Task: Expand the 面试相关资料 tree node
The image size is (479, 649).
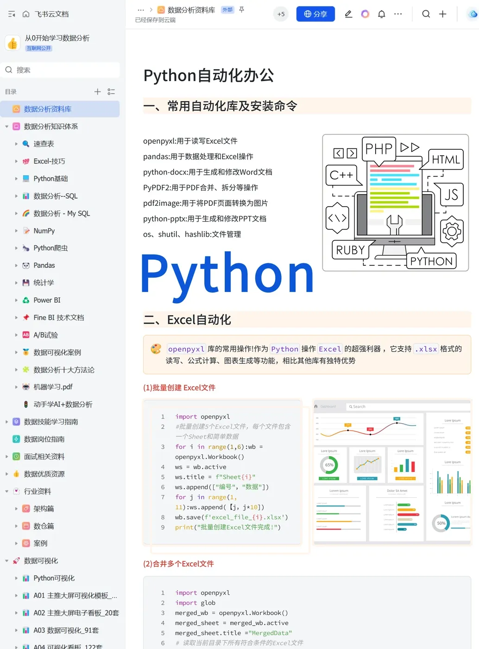Action: click(x=6, y=456)
